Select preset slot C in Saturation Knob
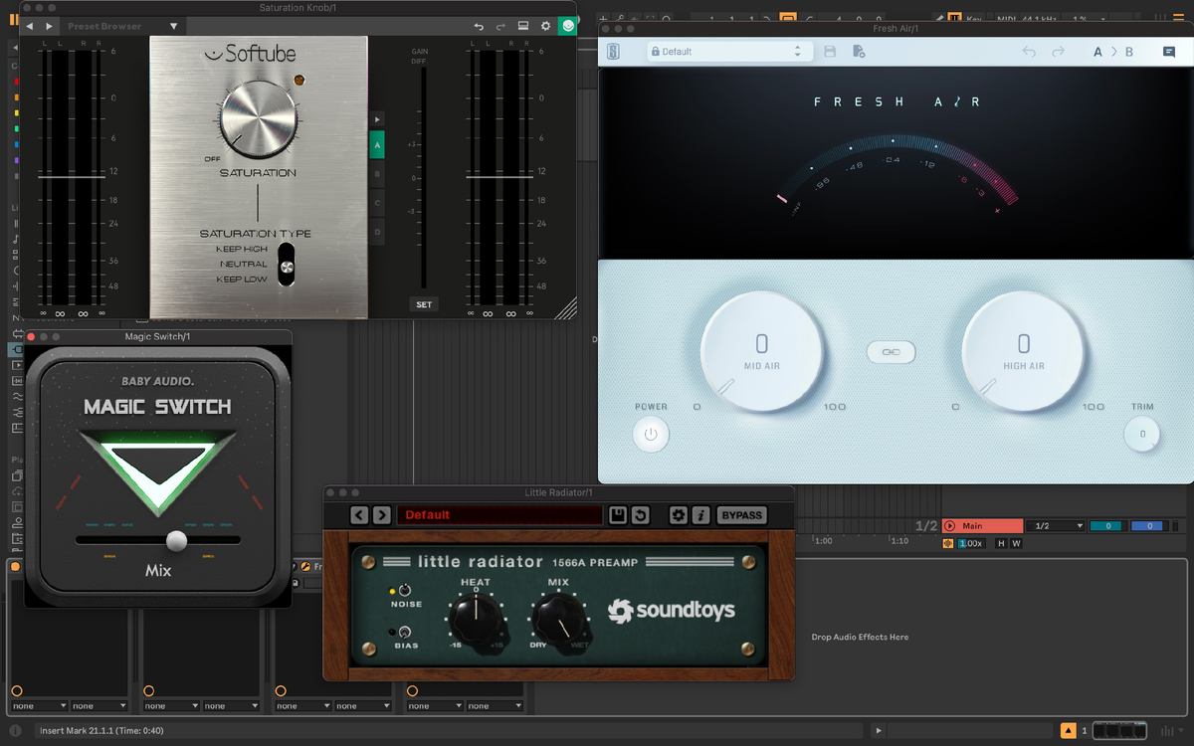Image resolution: width=1194 pixels, height=746 pixels. 377,202
